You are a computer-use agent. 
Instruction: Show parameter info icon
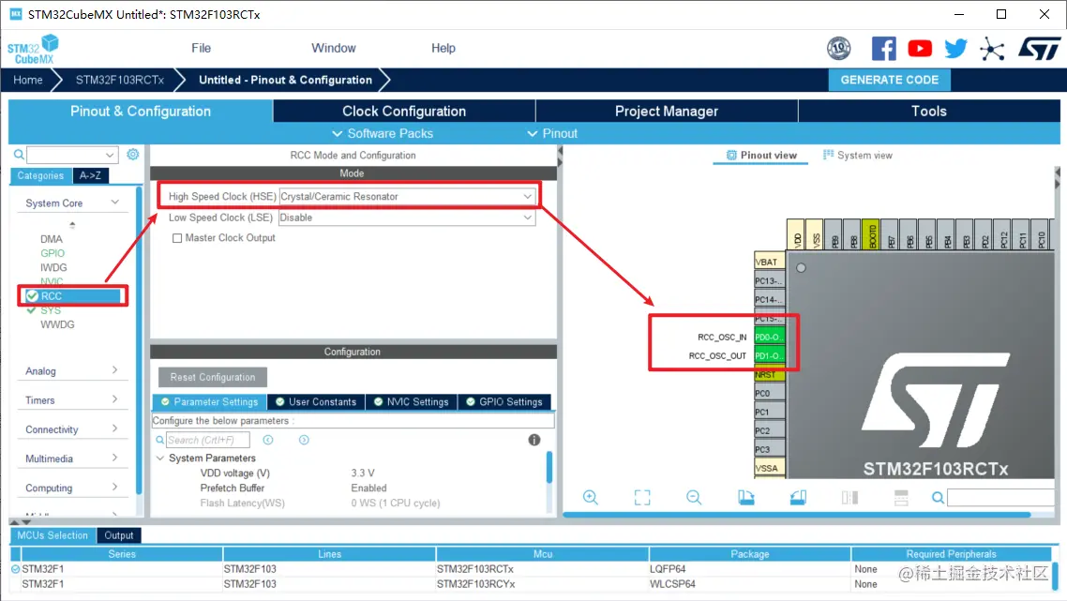[x=534, y=440]
